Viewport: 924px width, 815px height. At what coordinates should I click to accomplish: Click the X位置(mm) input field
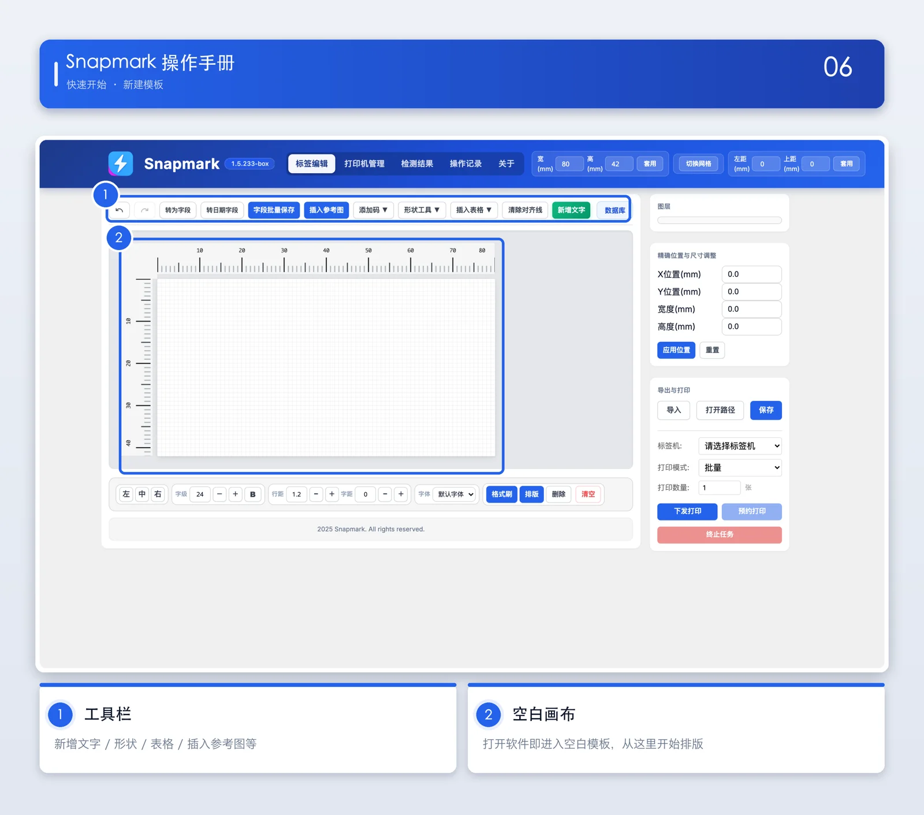tap(752, 274)
